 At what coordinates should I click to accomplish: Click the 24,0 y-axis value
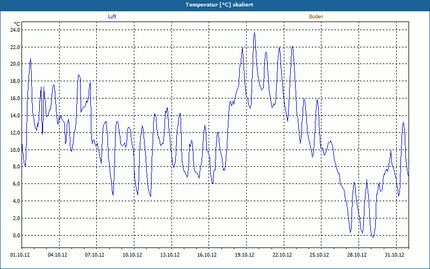click(15, 30)
